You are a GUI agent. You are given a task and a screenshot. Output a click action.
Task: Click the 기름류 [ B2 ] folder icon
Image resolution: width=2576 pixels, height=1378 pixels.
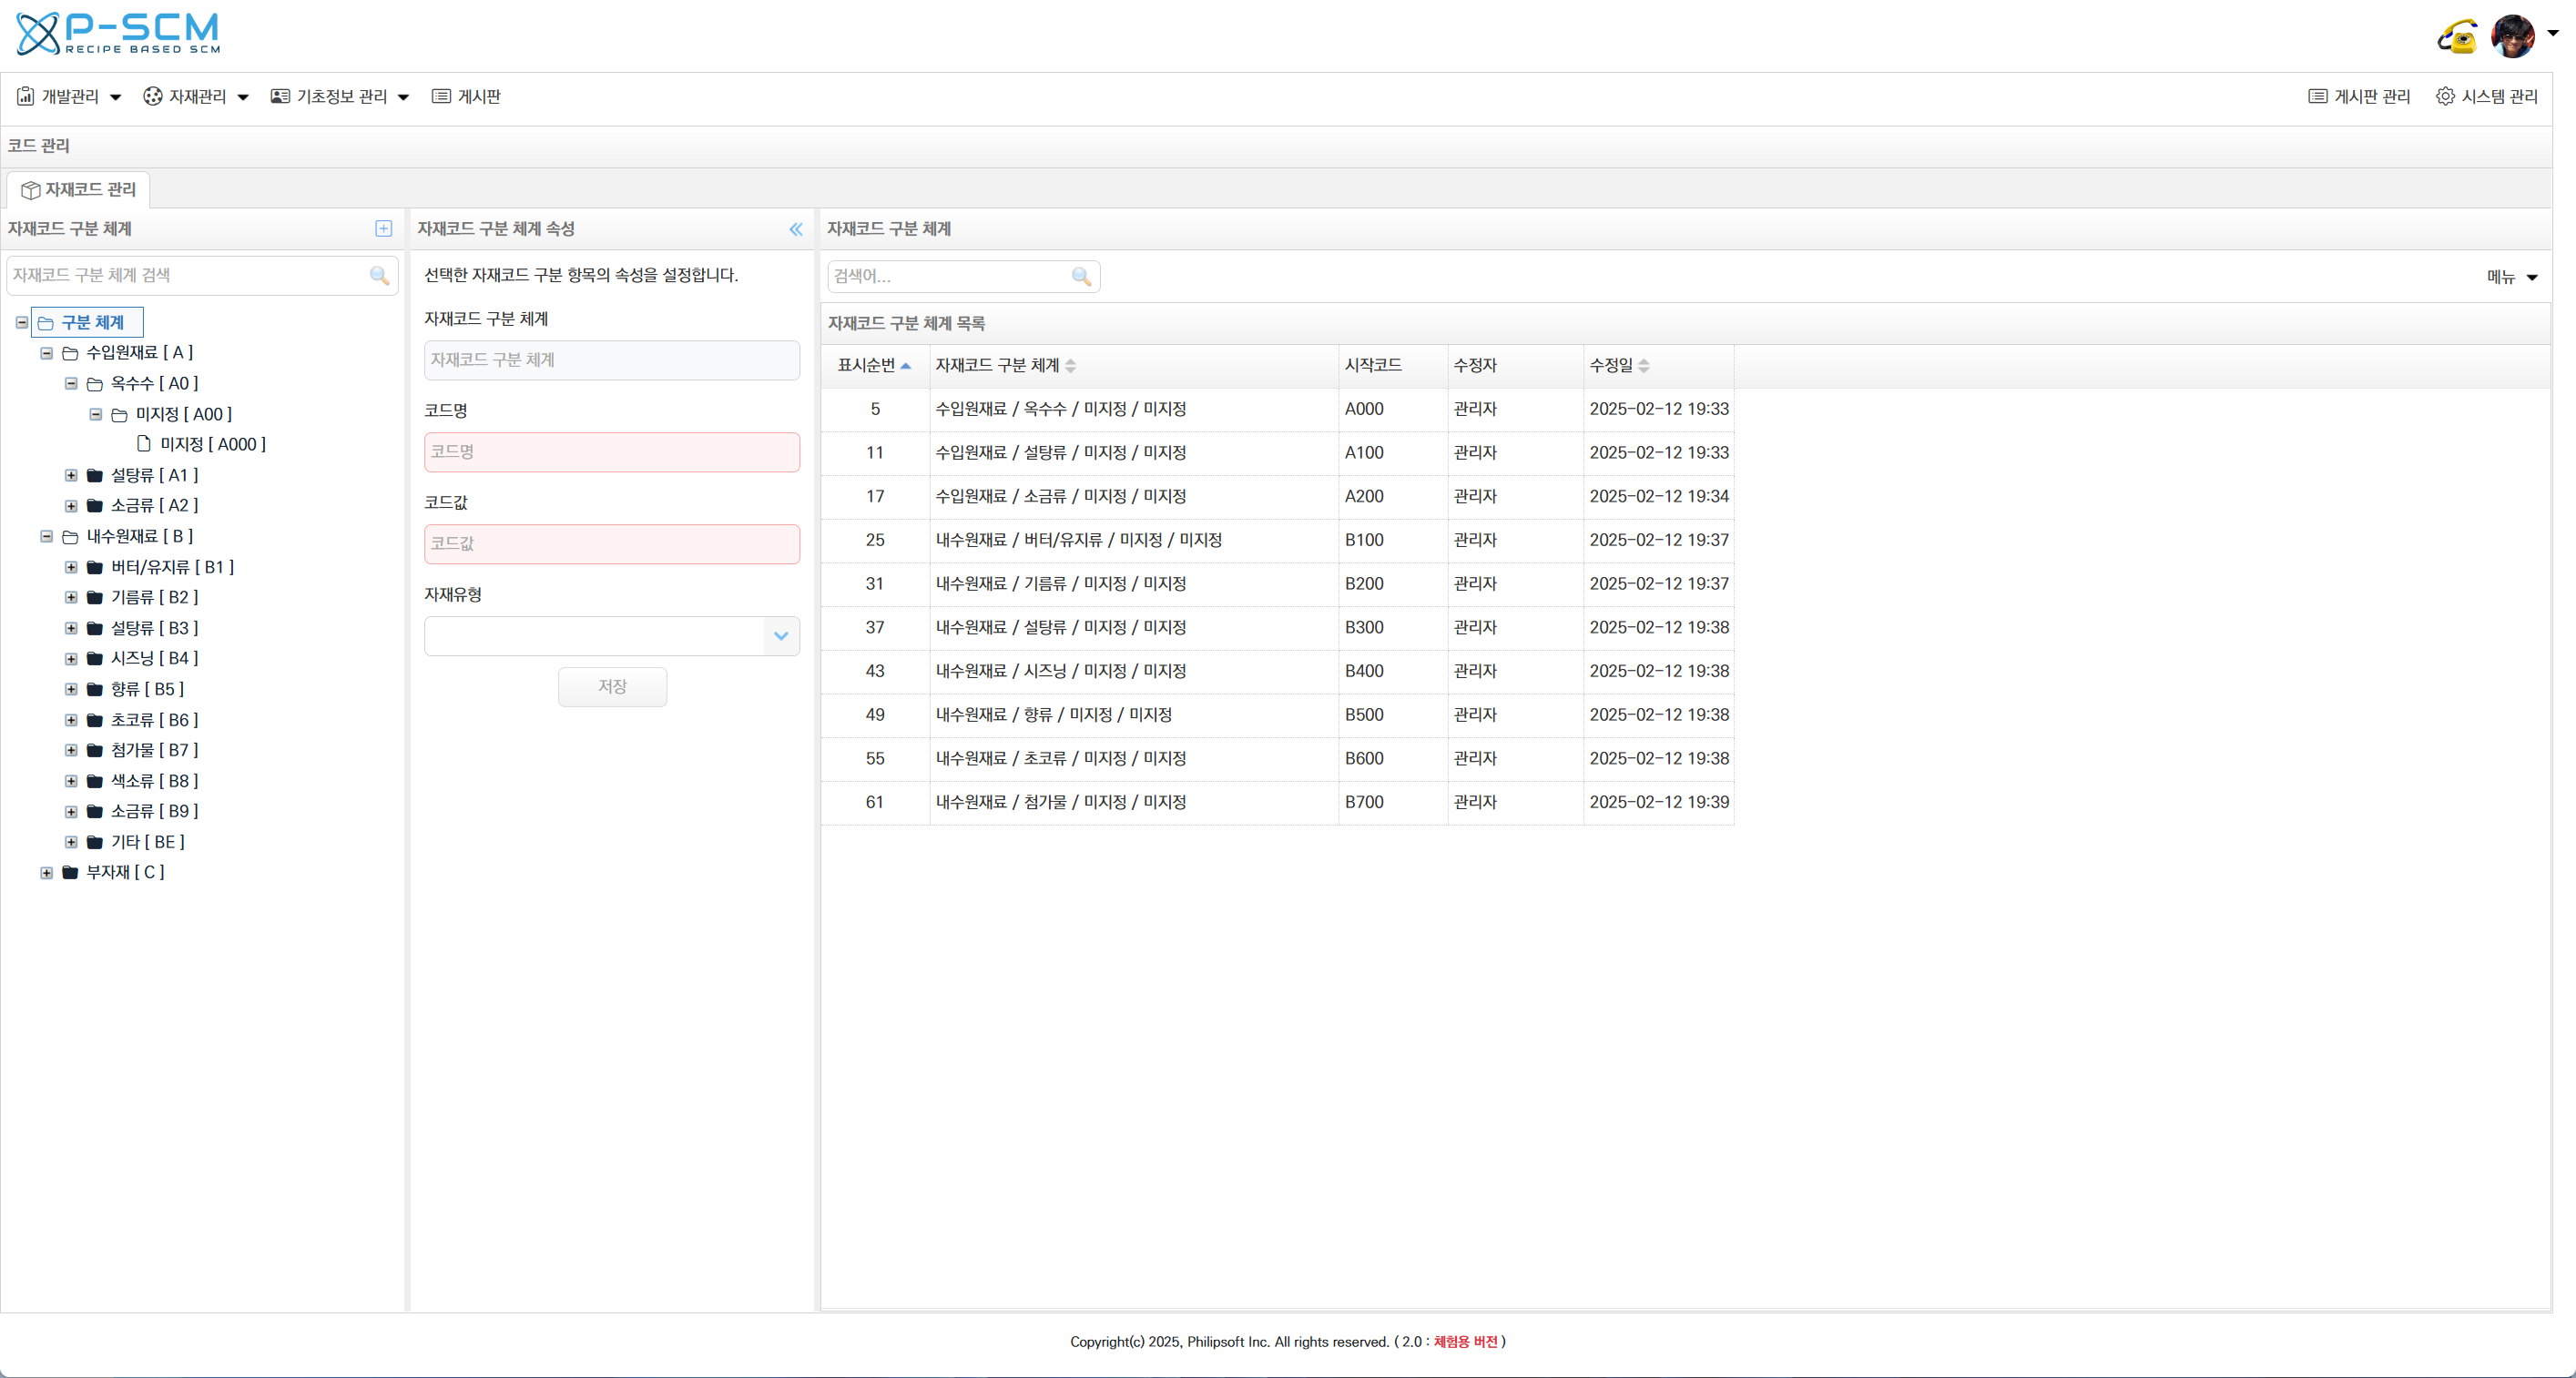(95, 598)
